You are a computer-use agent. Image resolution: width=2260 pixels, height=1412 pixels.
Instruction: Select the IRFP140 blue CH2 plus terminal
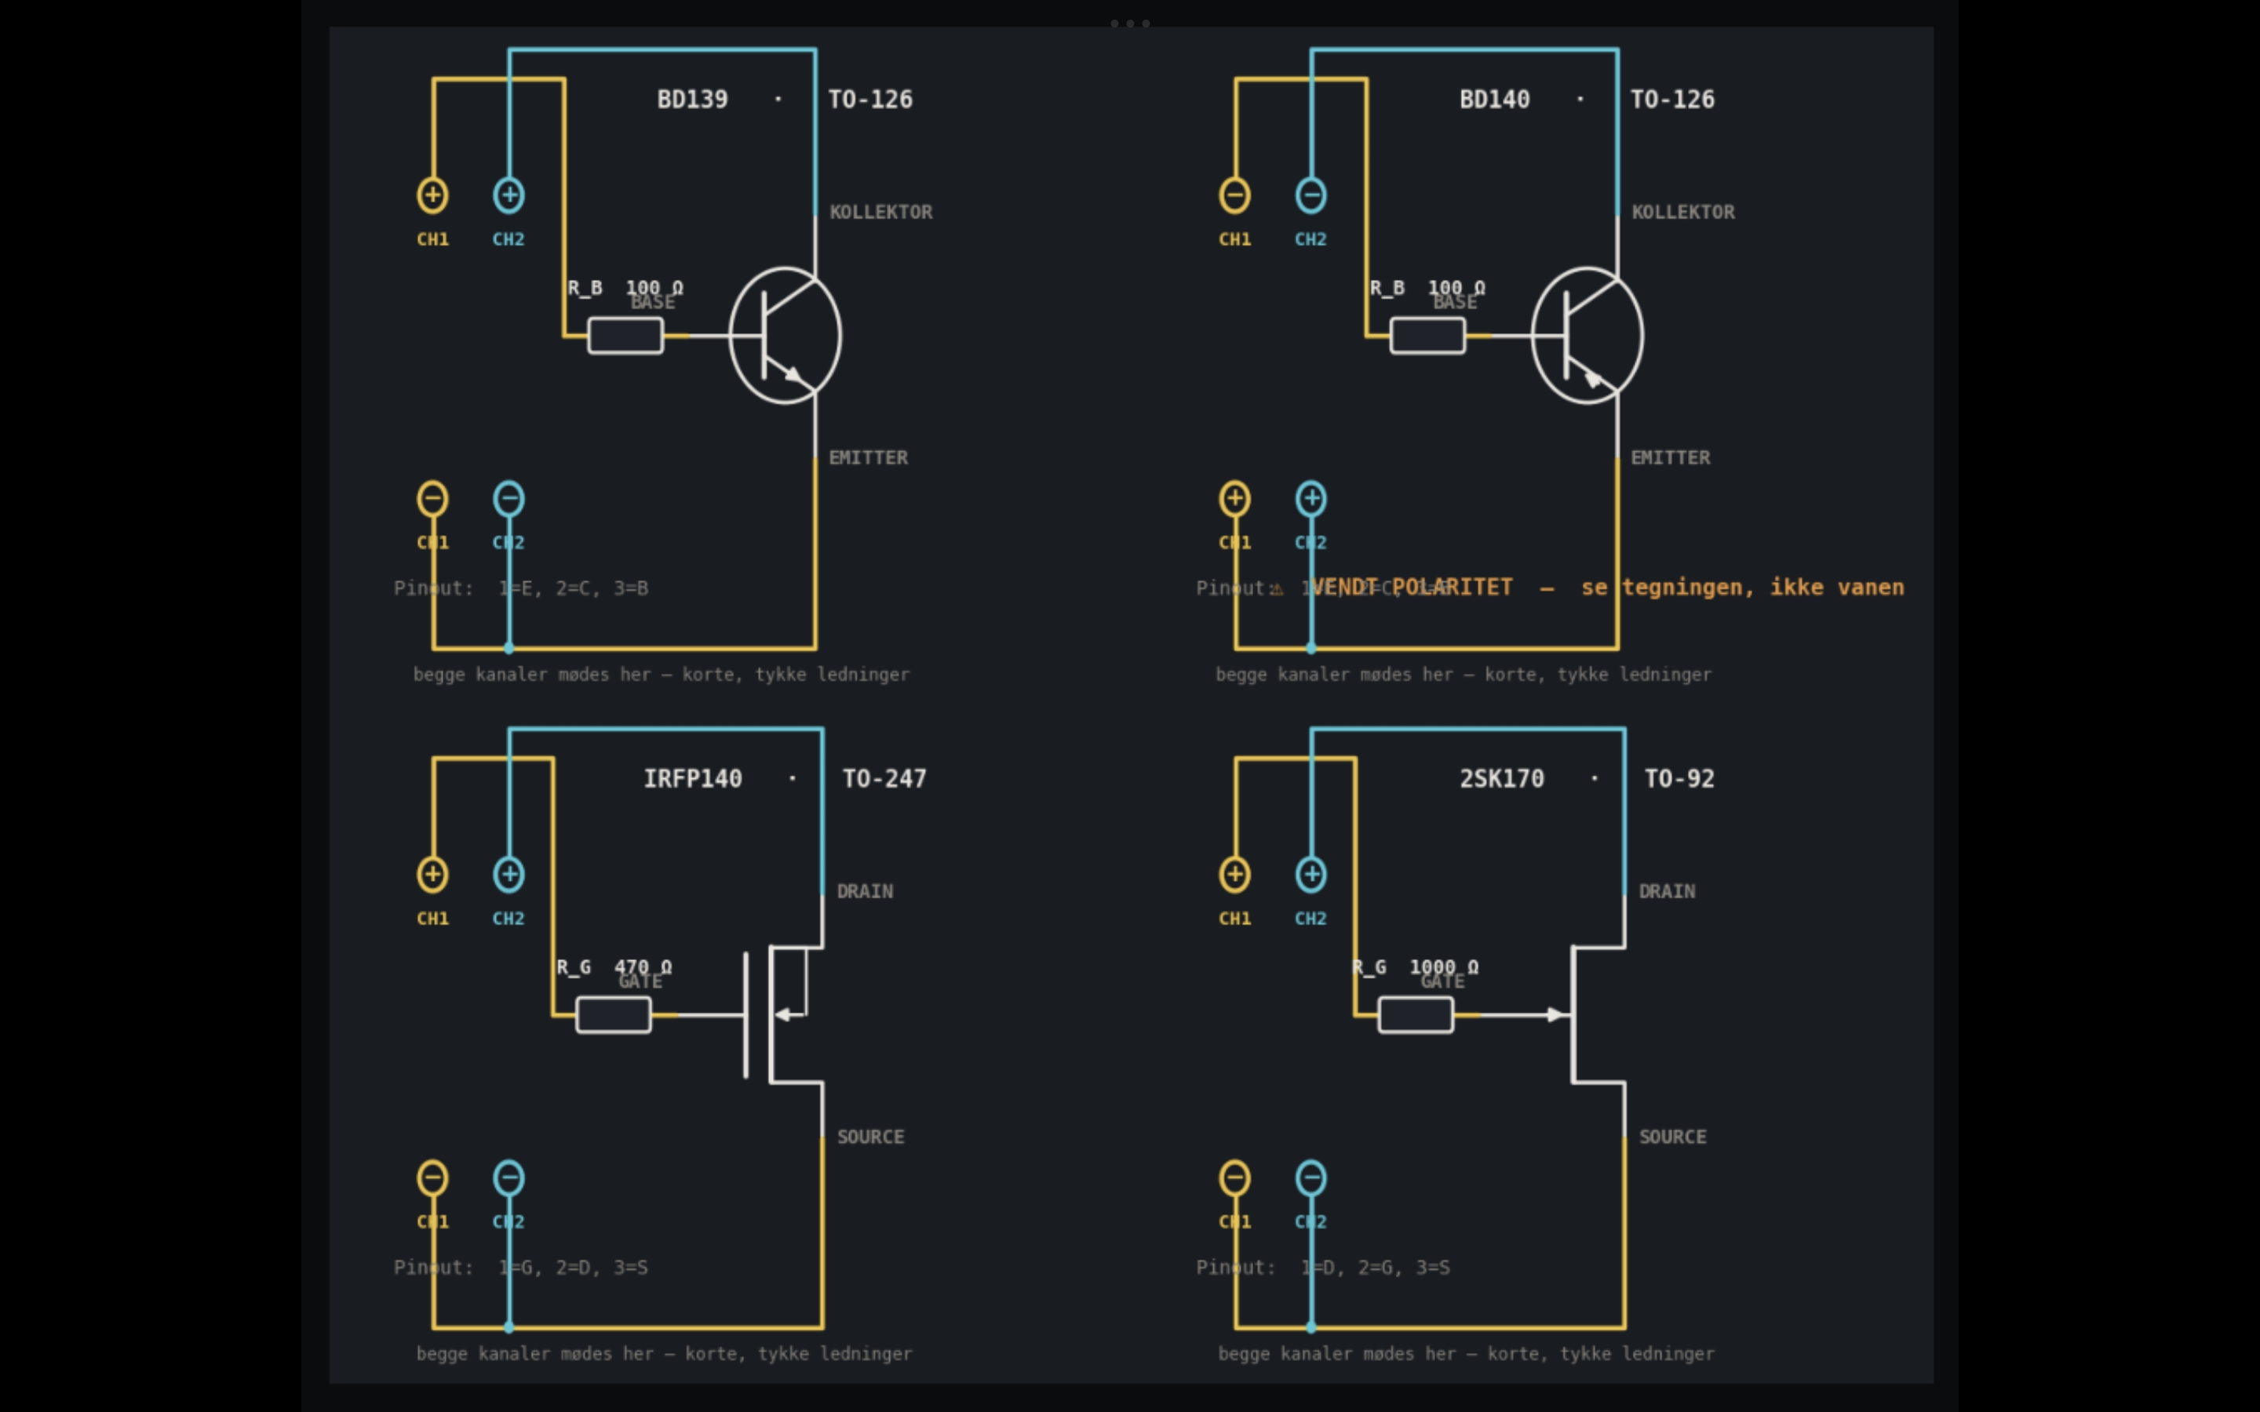click(509, 874)
